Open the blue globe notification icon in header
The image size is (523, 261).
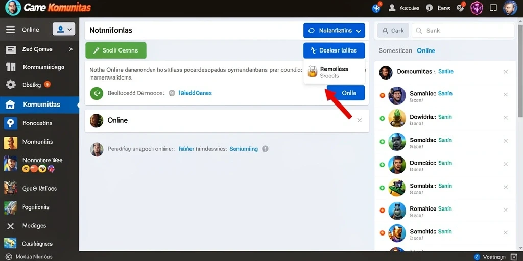tap(376, 8)
